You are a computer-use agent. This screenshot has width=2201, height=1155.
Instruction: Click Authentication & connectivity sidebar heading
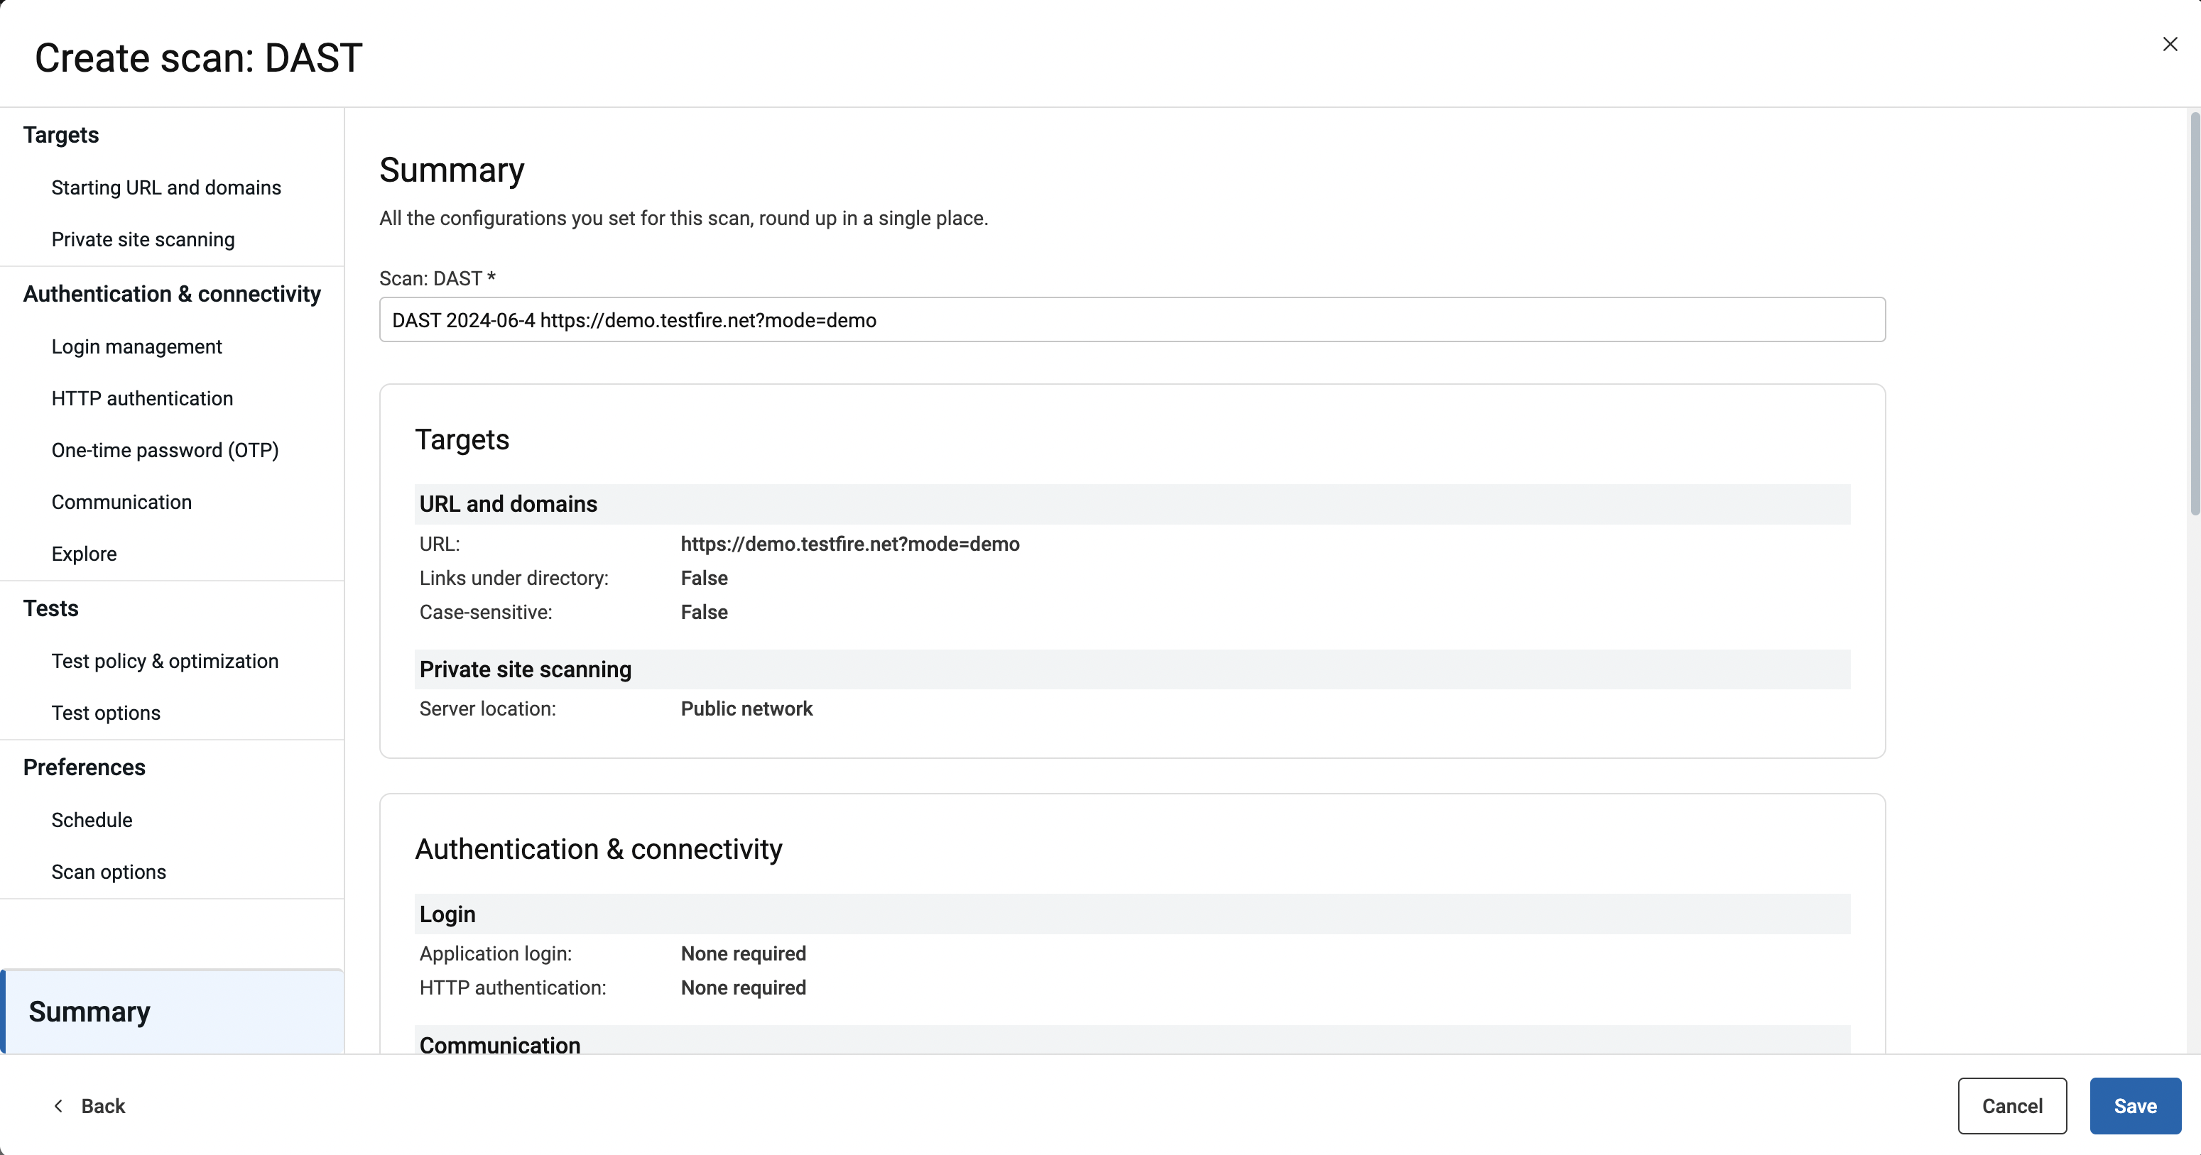[x=172, y=294]
